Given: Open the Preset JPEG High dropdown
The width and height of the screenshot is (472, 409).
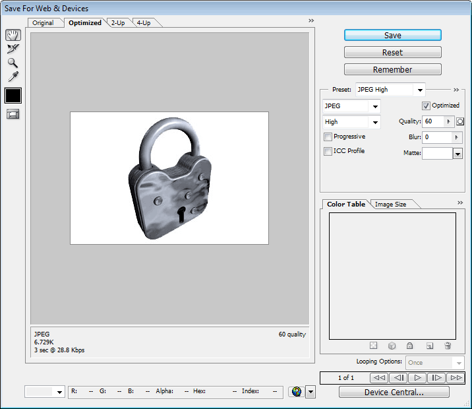Looking at the screenshot, I should [x=390, y=90].
